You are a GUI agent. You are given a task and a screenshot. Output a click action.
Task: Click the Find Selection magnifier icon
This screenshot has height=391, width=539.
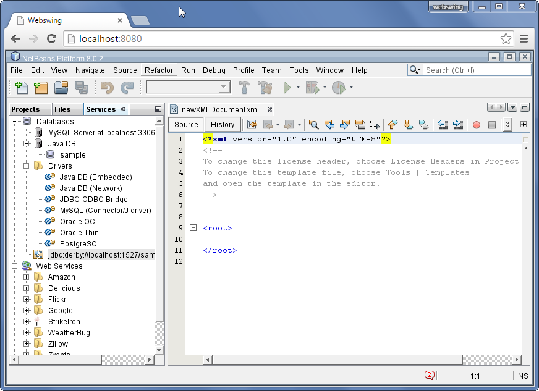tap(313, 125)
